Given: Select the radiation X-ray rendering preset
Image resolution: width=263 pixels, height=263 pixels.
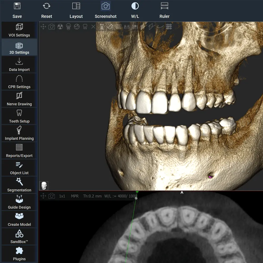Looking at the screenshot, I should (x=60, y=27).
